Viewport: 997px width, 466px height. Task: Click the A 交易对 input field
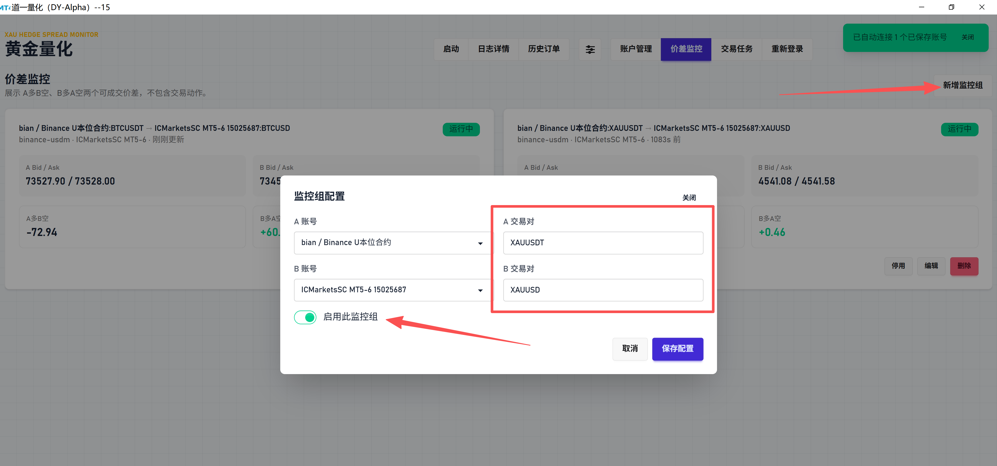click(603, 243)
